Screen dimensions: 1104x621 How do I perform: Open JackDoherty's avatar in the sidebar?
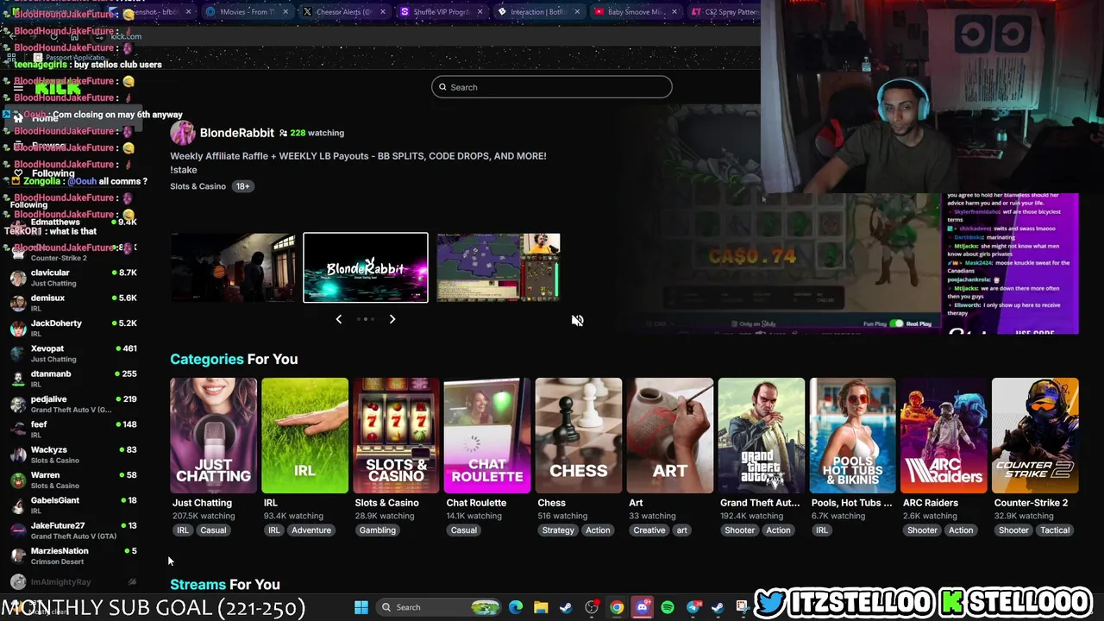pos(18,328)
